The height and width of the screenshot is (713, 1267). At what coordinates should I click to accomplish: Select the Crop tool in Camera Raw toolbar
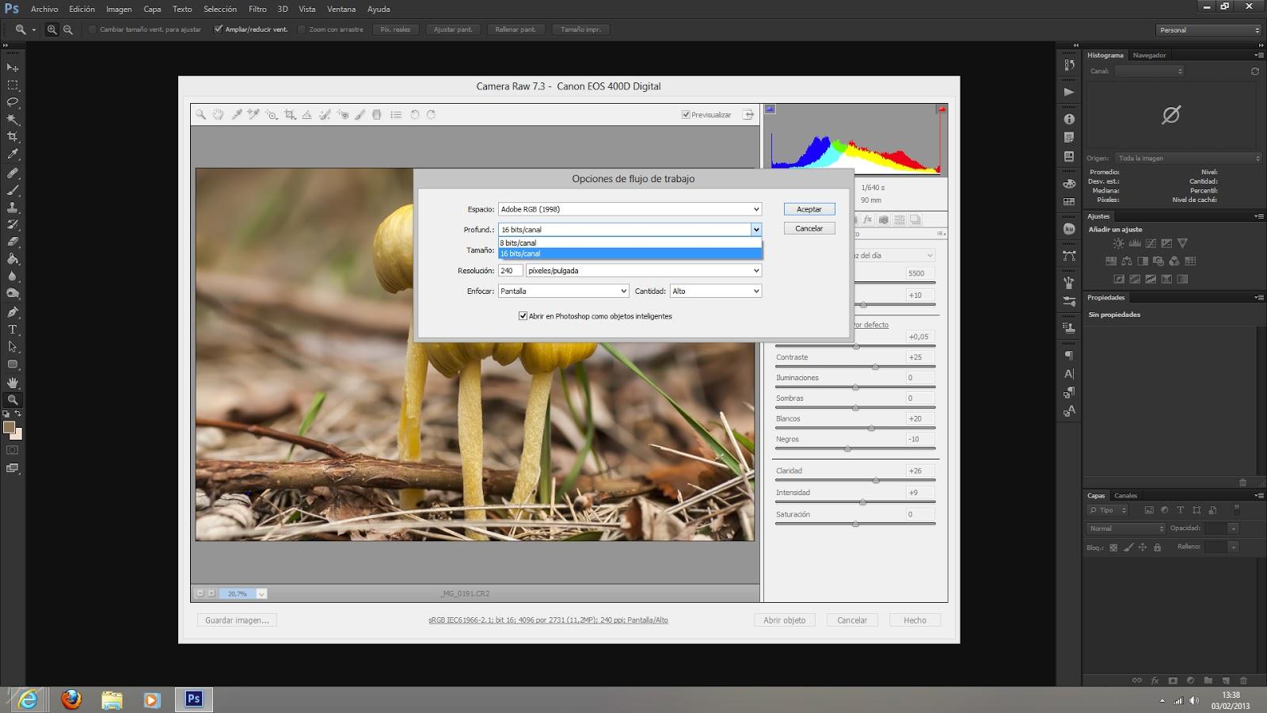point(290,115)
